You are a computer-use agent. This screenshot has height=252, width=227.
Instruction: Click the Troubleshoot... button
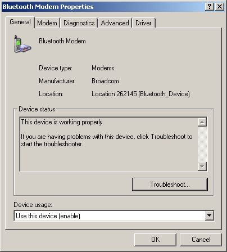[x=170, y=184]
